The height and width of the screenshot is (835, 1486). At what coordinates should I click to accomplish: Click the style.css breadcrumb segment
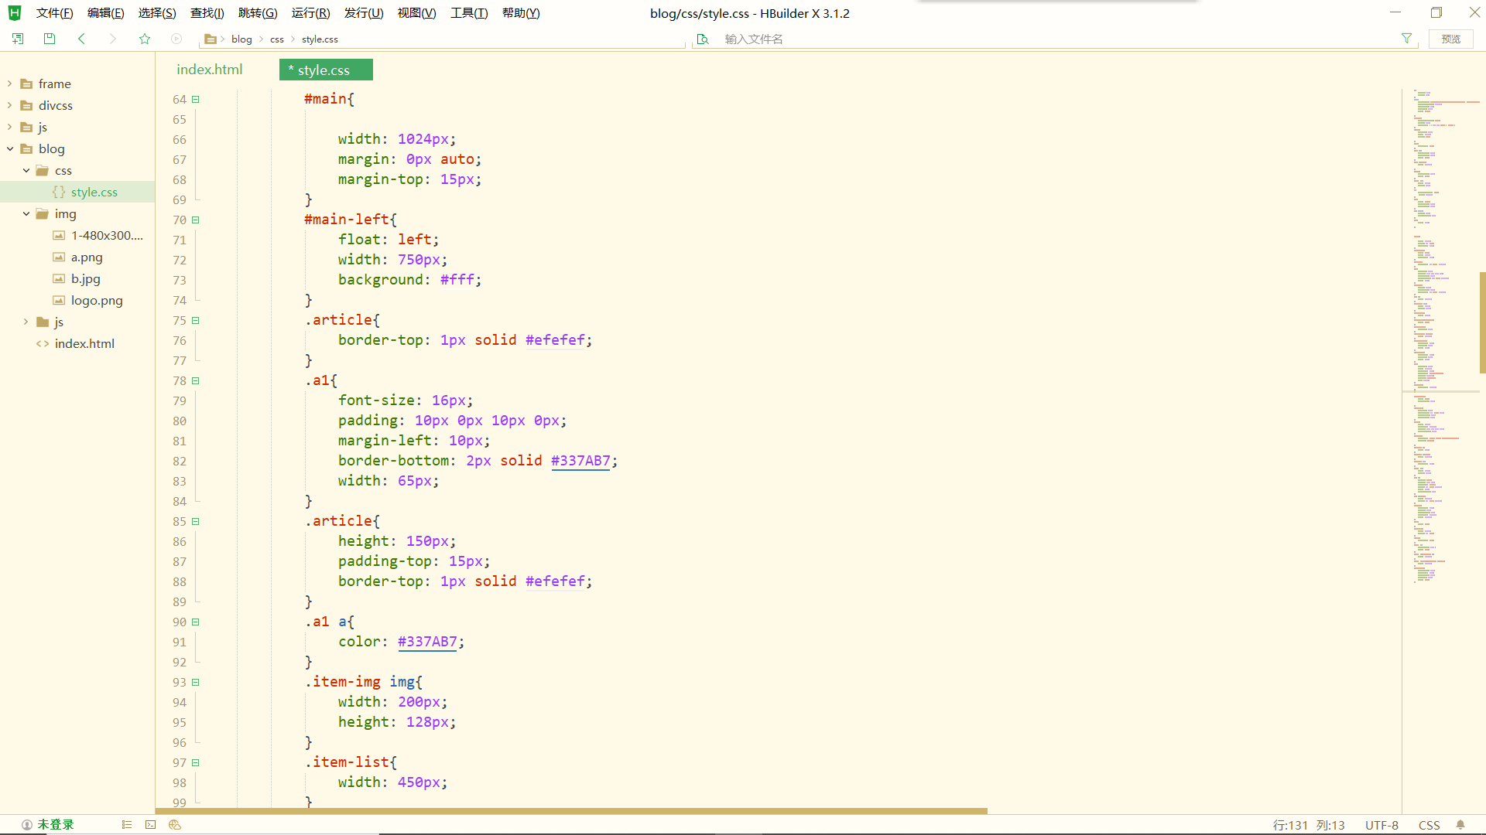(320, 39)
